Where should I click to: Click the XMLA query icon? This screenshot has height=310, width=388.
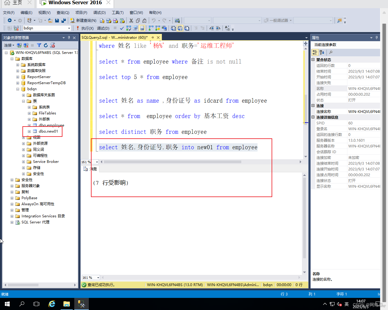point(122,20)
